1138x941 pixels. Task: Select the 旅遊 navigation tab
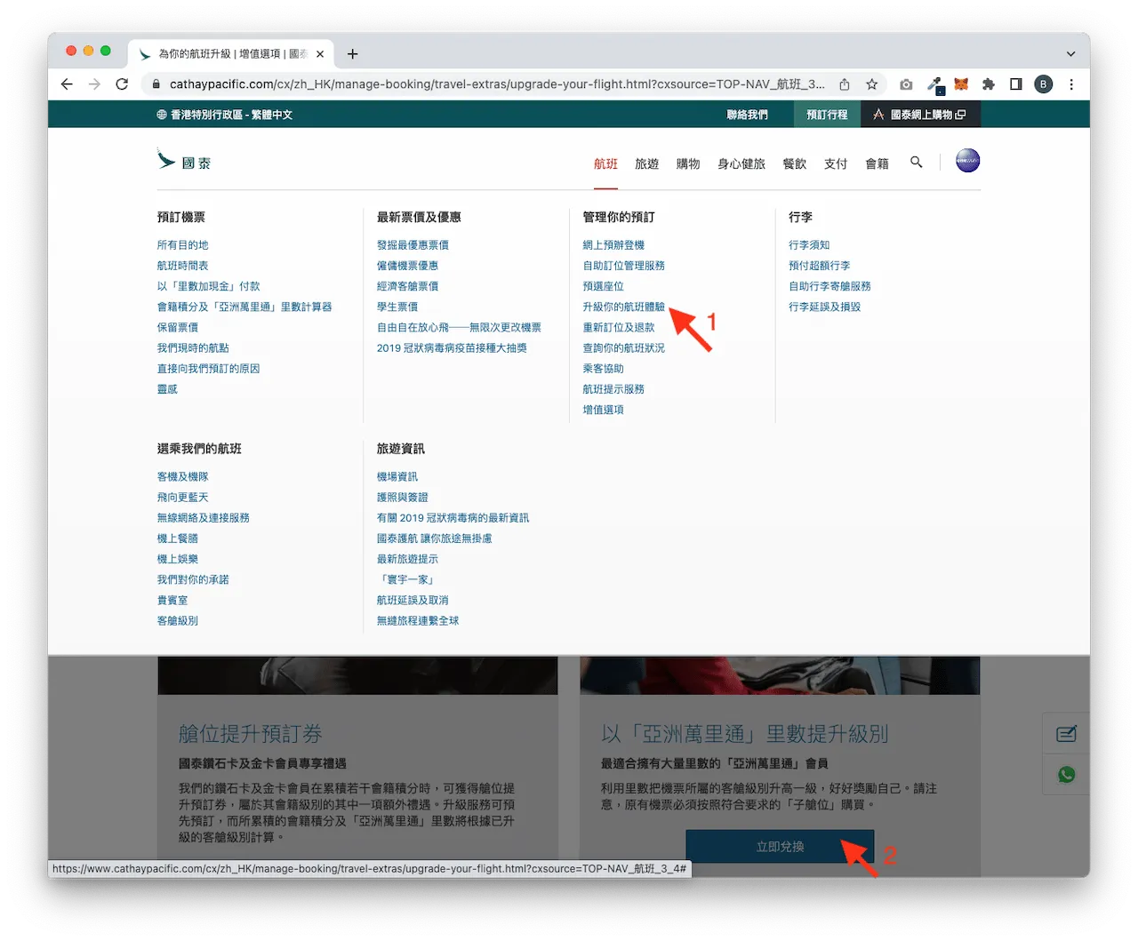[x=646, y=163]
